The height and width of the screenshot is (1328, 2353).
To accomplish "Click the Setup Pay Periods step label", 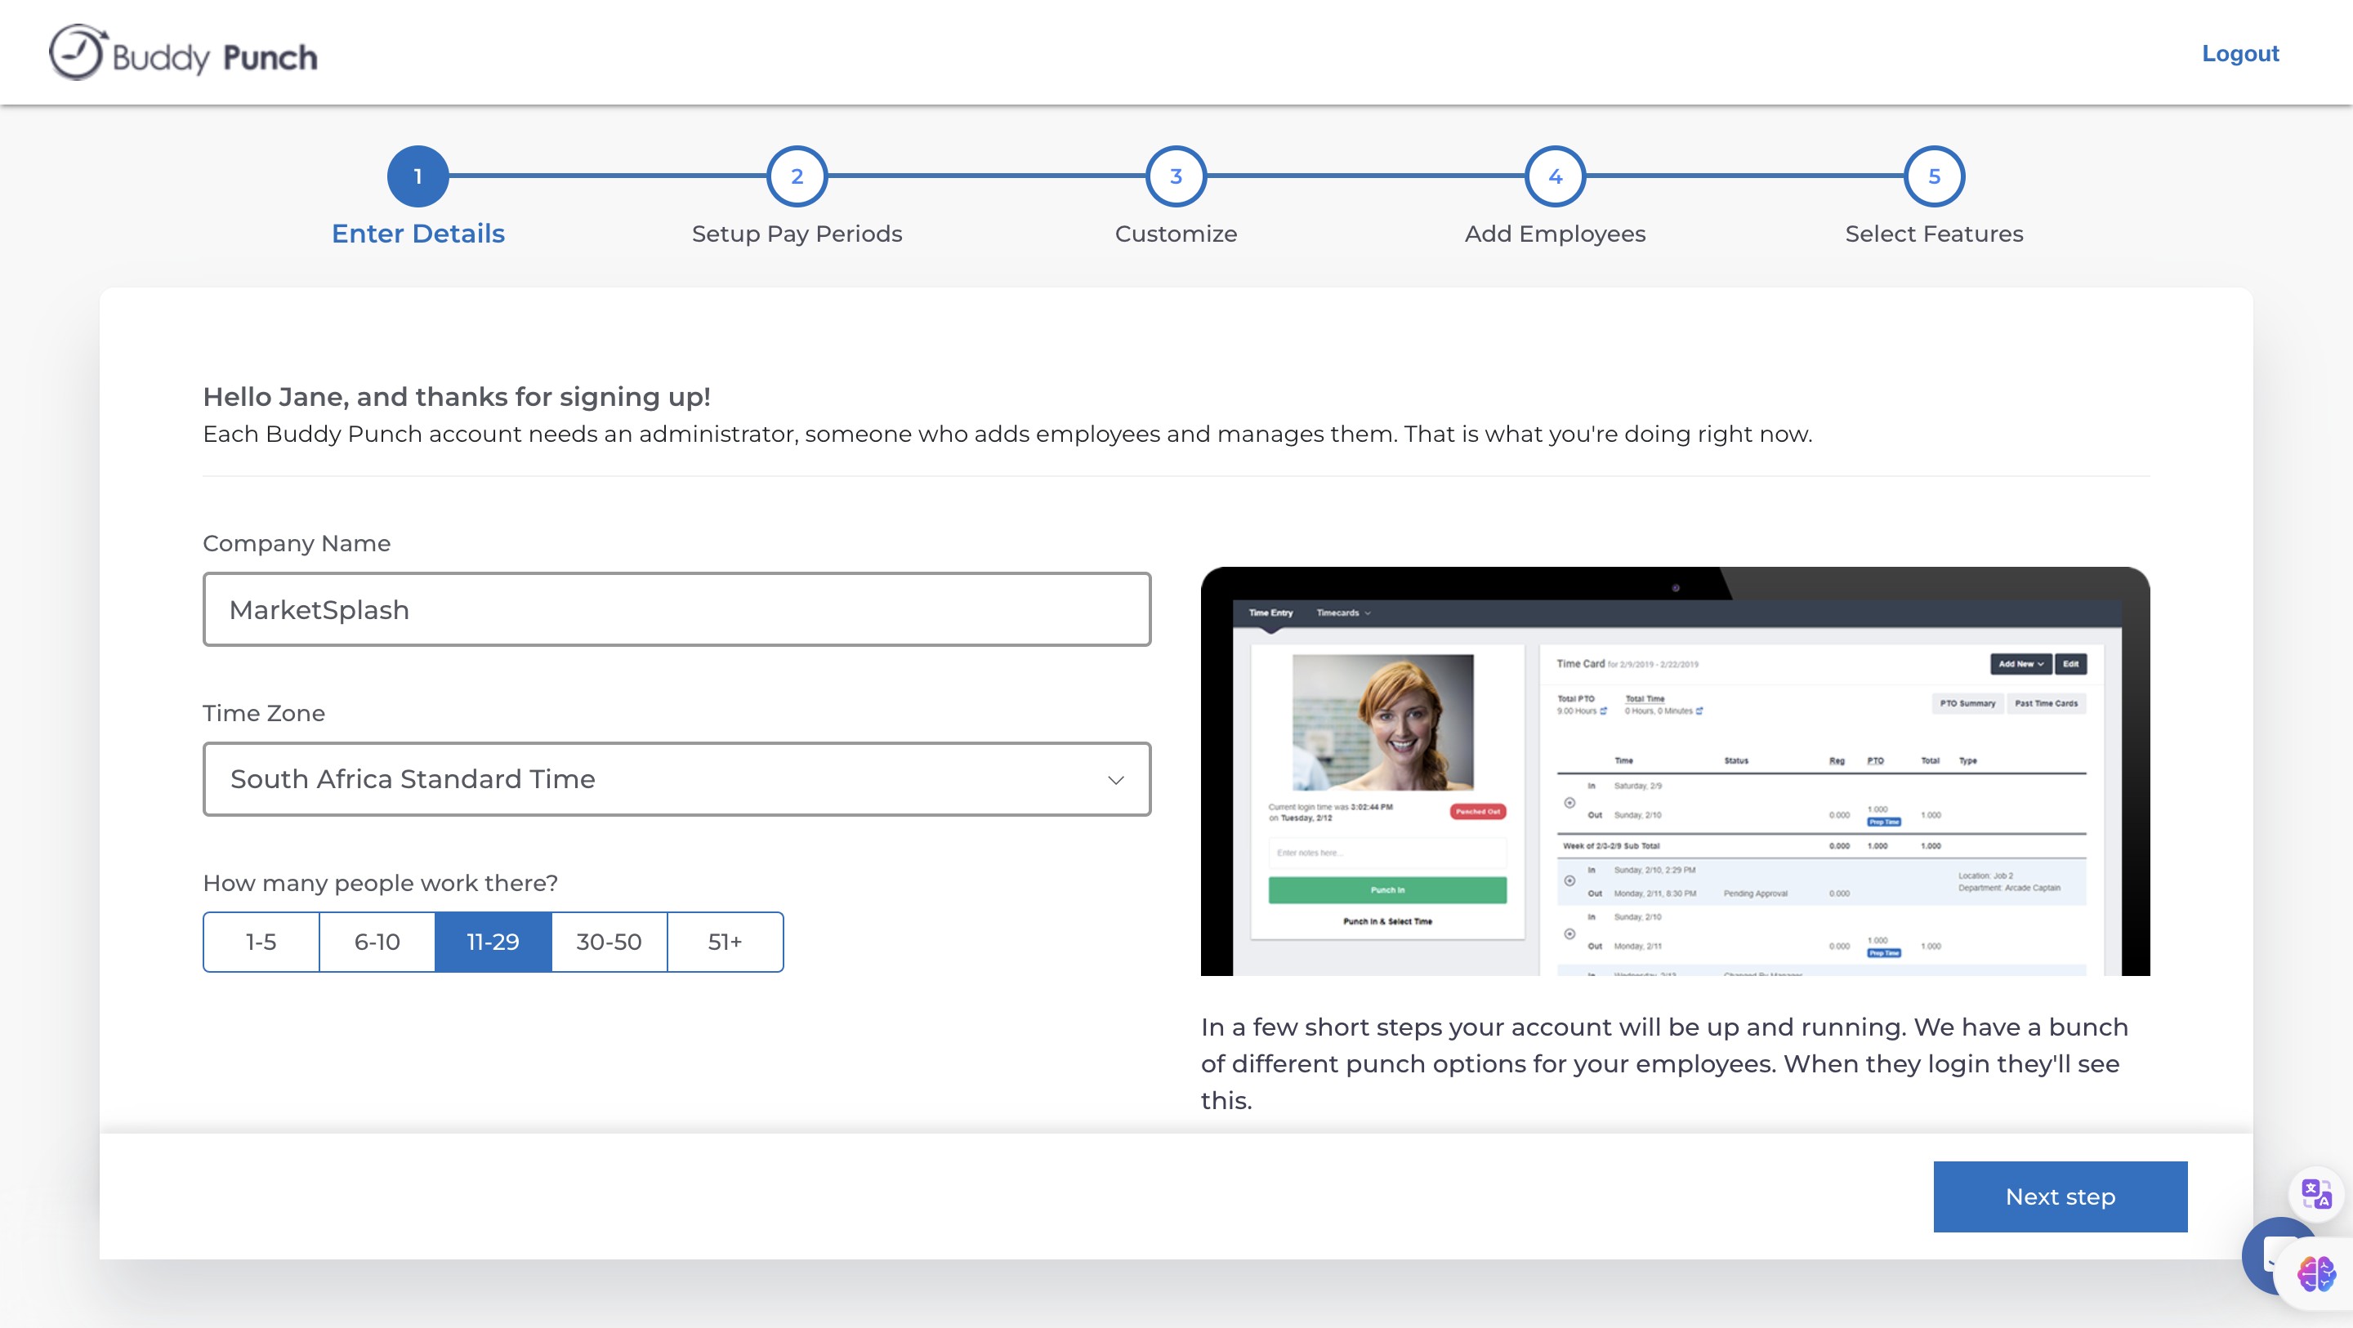I will [797, 234].
